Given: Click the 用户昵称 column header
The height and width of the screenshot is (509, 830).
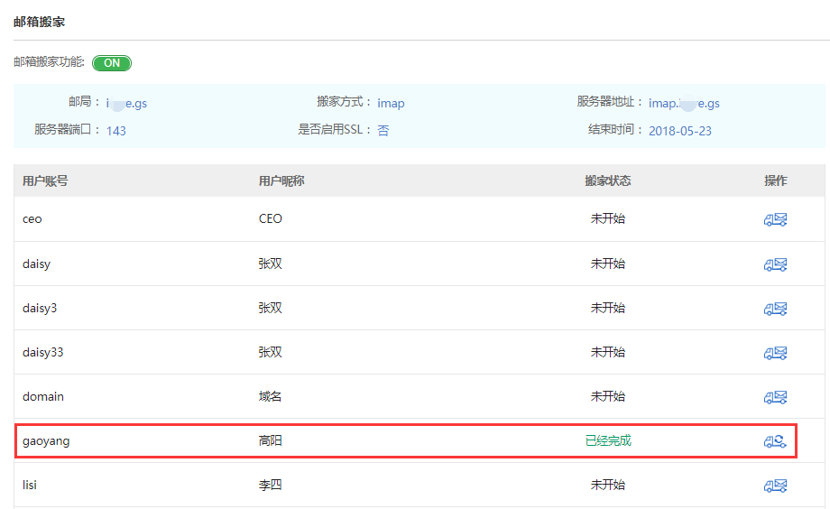Looking at the screenshot, I should 281,180.
